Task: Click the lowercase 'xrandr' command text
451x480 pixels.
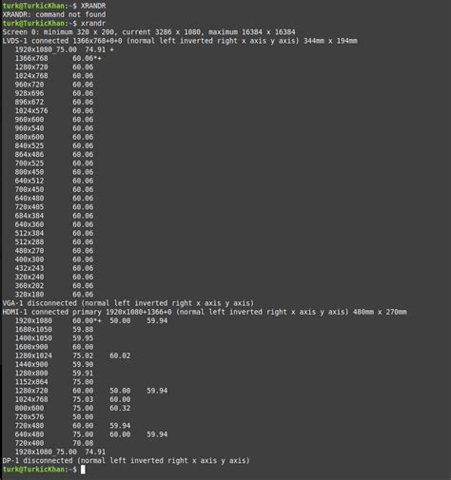Action: point(93,24)
